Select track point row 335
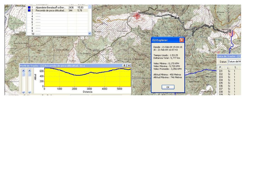 pyautogui.click(x=229, y=83)
